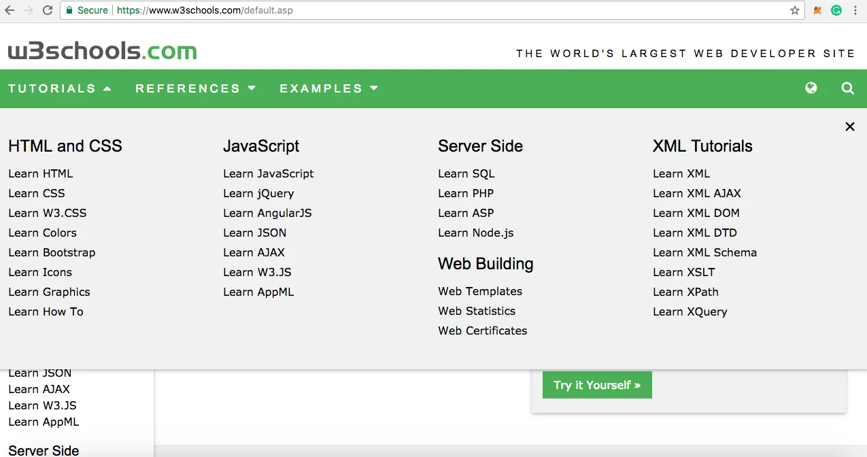Expand the REFERENCES dropdown
This screenshot has height=457, width=867.
point(196,88)
